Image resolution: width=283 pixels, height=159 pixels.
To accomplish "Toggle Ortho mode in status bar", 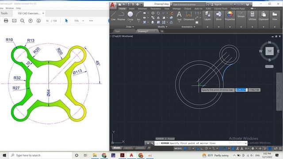I will (202, 148).
